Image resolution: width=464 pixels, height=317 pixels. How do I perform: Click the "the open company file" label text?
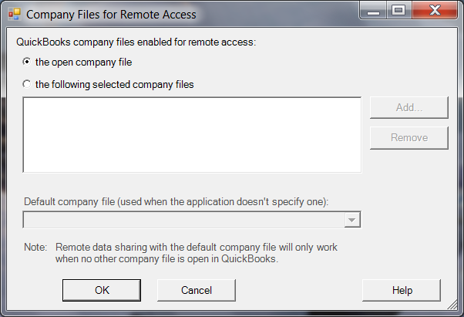pyautogui.click(x=78, y=62)
